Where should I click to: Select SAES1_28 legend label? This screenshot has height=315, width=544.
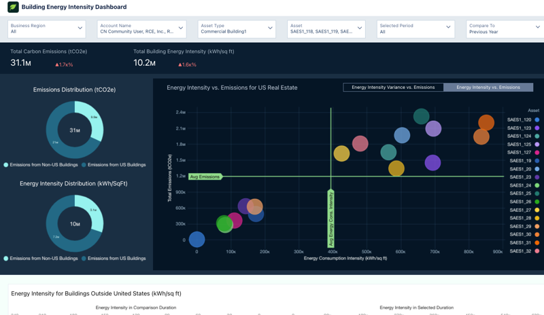[520, 218]
